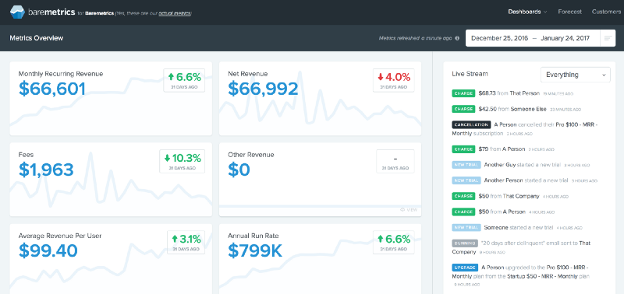The height and width of the screenshot is (294, 624).
Task: Click the red down arrow on Net Revenue
Action: coord(381,77)
